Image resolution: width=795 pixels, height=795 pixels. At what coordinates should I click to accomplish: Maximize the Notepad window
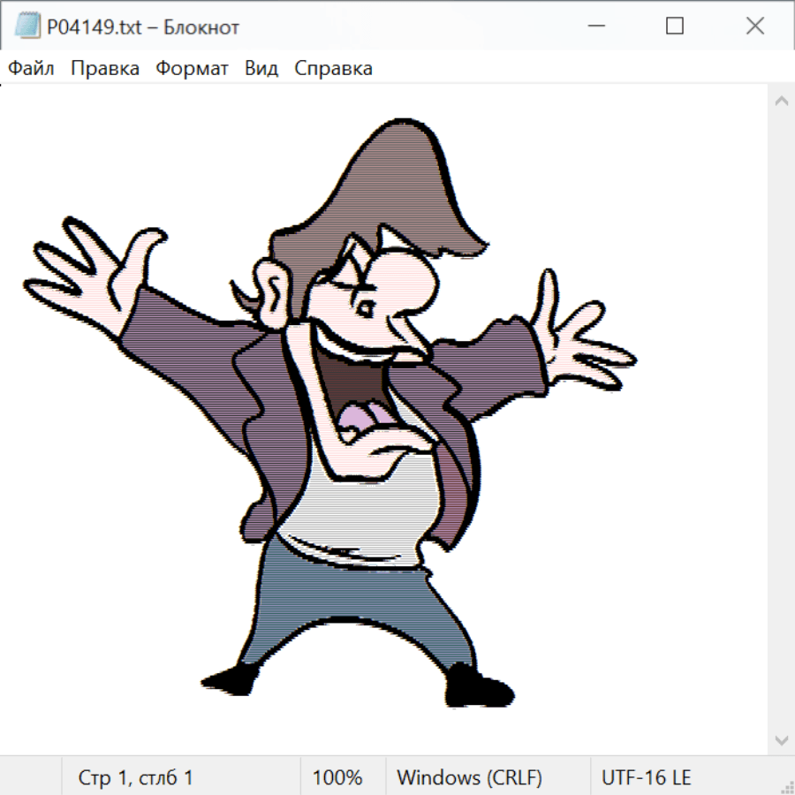[675, 26]
